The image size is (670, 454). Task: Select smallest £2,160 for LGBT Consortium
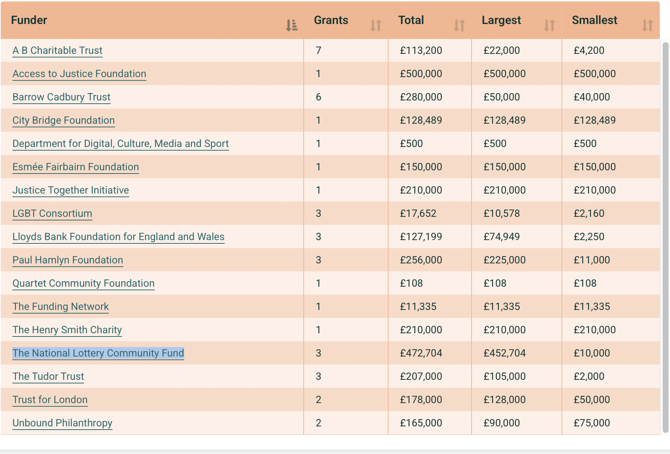tap(589, 214)
